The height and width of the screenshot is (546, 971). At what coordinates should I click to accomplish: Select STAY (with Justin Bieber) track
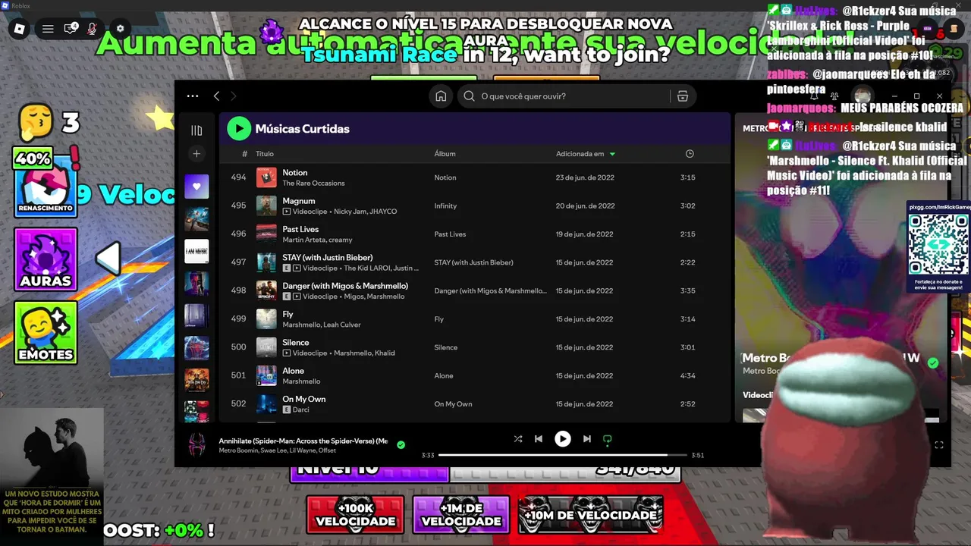pos(474,262)
